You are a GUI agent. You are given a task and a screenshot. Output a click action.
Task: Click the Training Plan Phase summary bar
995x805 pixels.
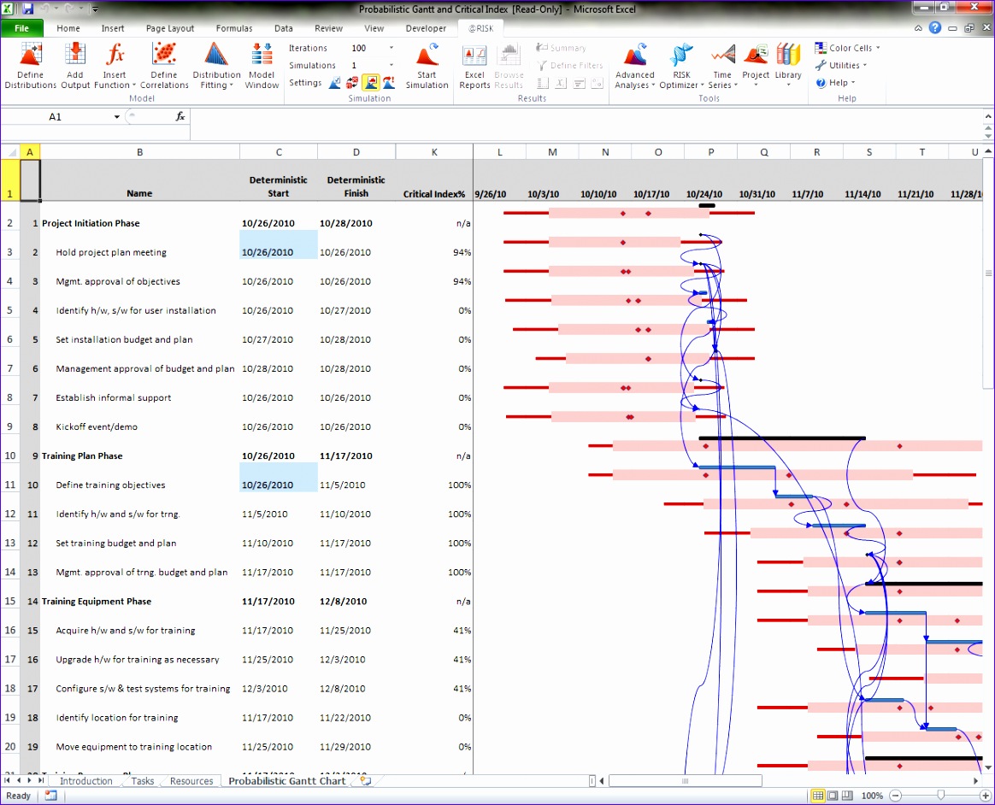coord(782,438)
